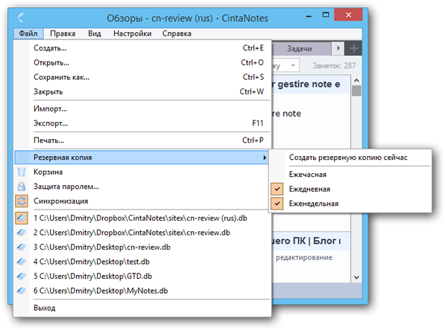Add a new section with plus icon

pyautogui.click(x=353, y=48)
